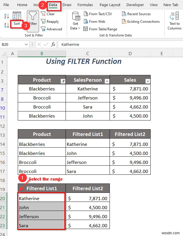Select Katherine cell in row 20
The width and height of the screenshot is (183, 236).
click(42, 197)
